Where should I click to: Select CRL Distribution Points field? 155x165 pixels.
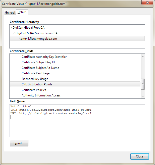pyautogui.click(x=37, y=84)
